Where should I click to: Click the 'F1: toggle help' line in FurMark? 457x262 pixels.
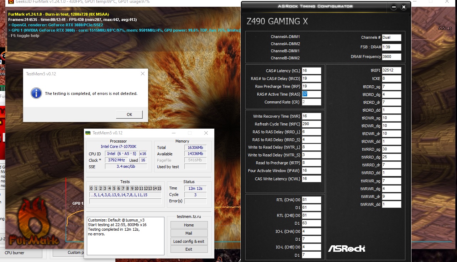(24, 36)
